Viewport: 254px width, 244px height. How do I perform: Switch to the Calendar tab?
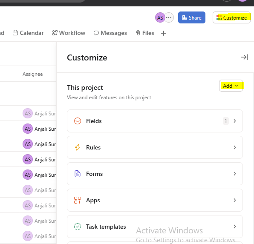[28, 33]
